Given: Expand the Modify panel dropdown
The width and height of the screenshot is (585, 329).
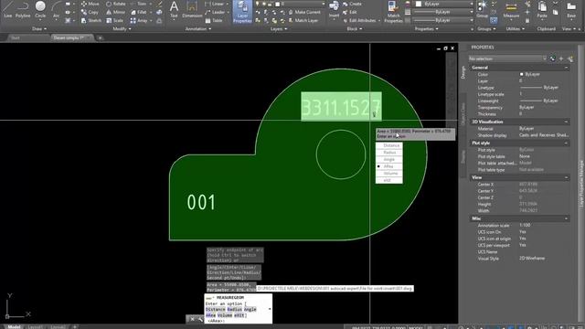Looking at the screenshot, I should 122,28.
